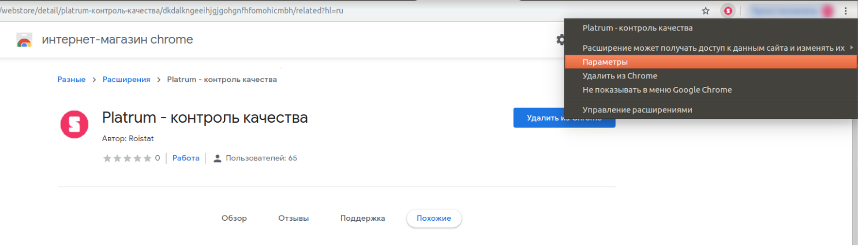Screen dimensions: 858x245
Task: Click the five-star rating row
Action: 127,158
